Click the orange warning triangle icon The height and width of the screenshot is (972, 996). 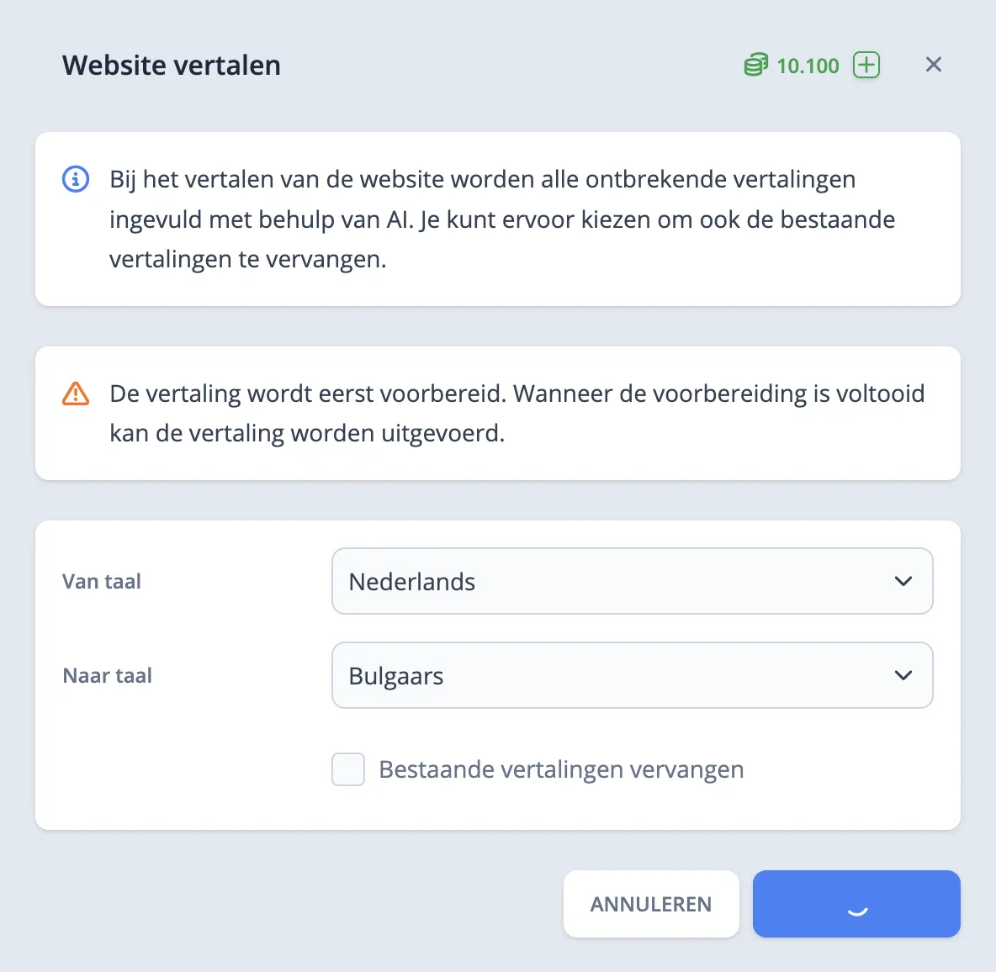click(x=75, y=393)
